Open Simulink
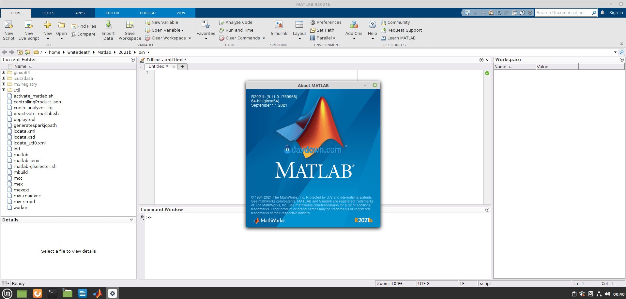 click(x=279, y=28)
